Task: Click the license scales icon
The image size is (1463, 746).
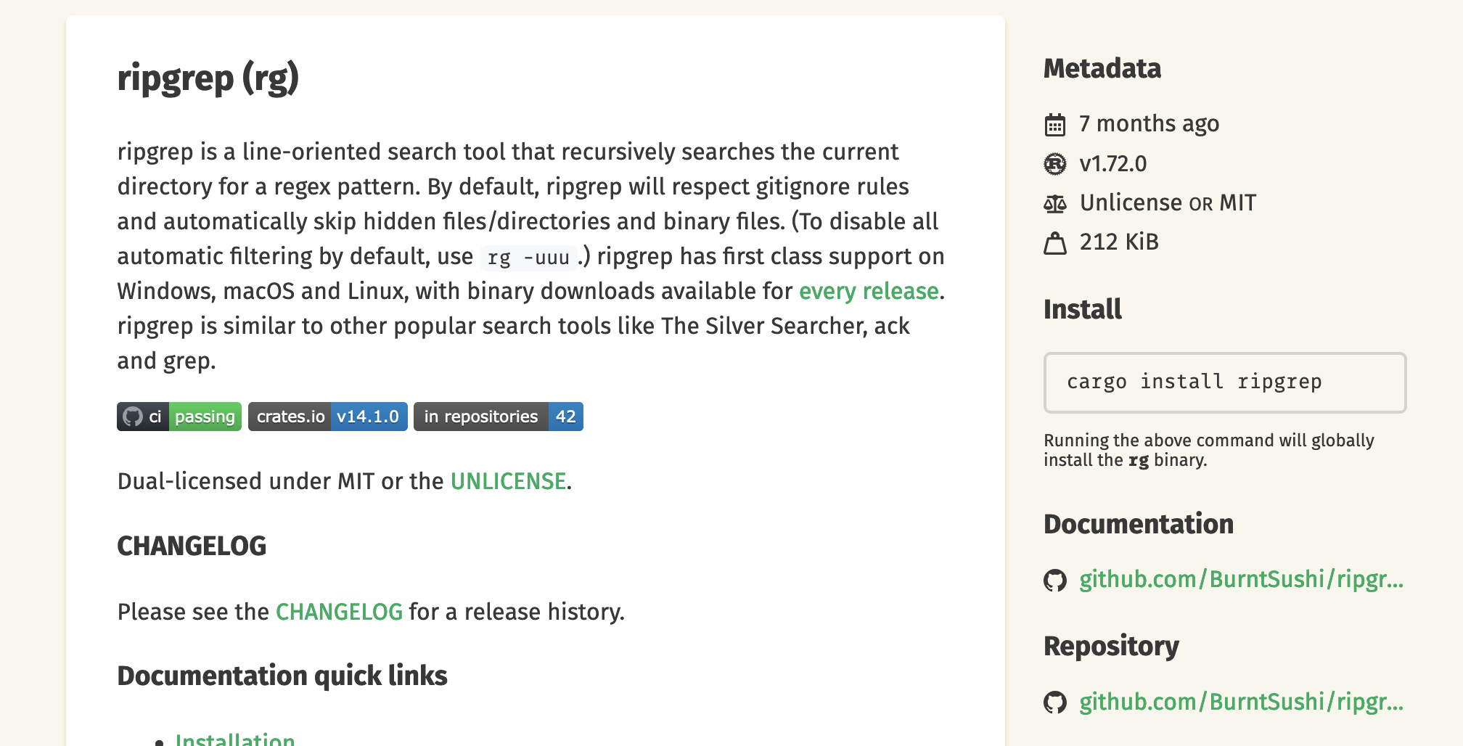Action: click(1055, 204)
